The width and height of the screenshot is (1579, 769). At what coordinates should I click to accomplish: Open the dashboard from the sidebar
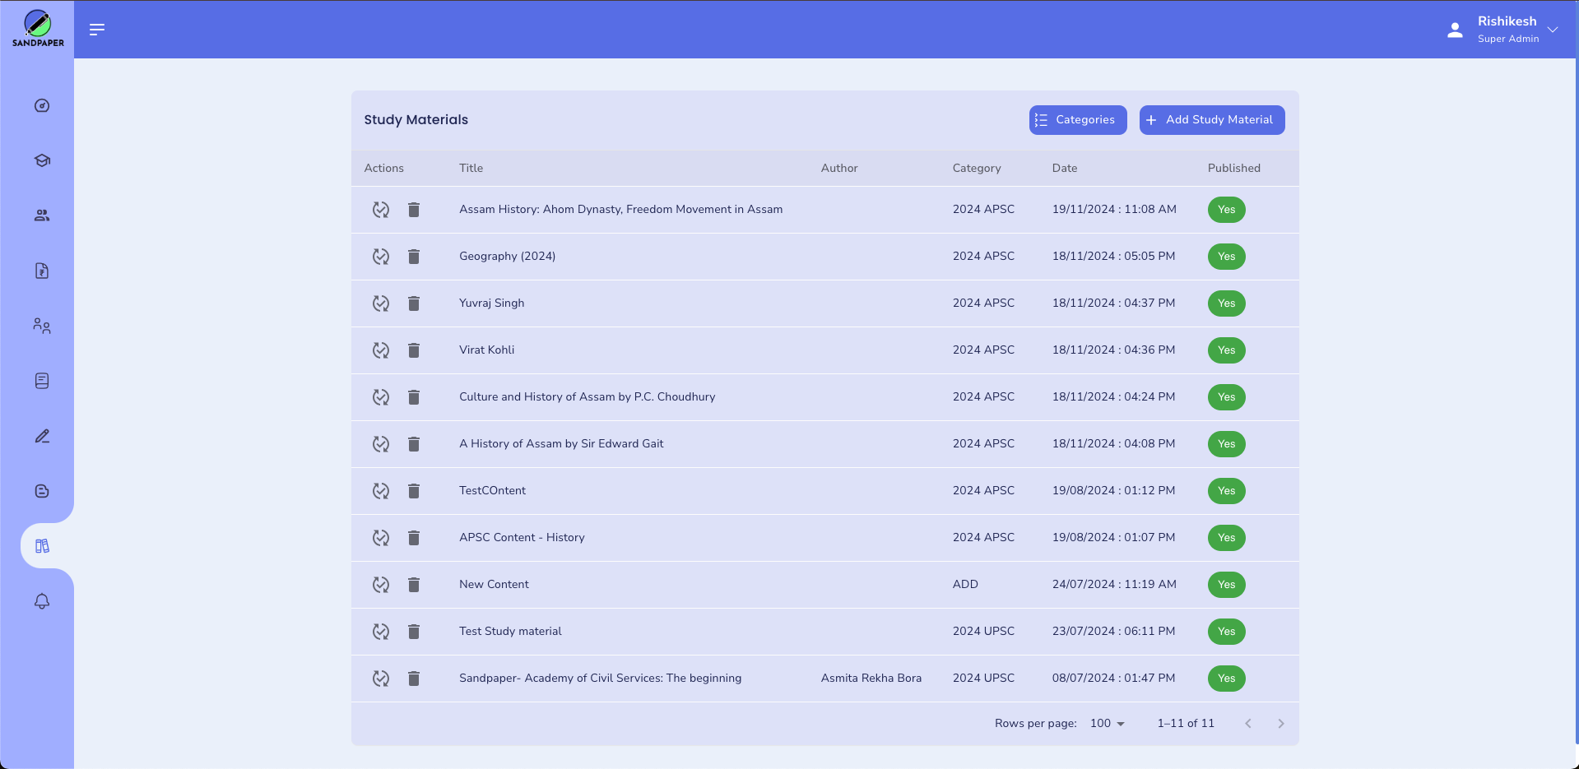[x=40, y=105]
